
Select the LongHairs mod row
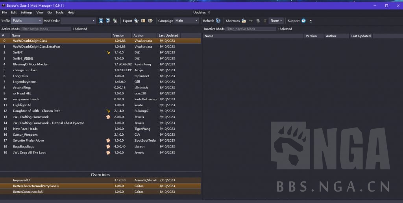(100, 76)
